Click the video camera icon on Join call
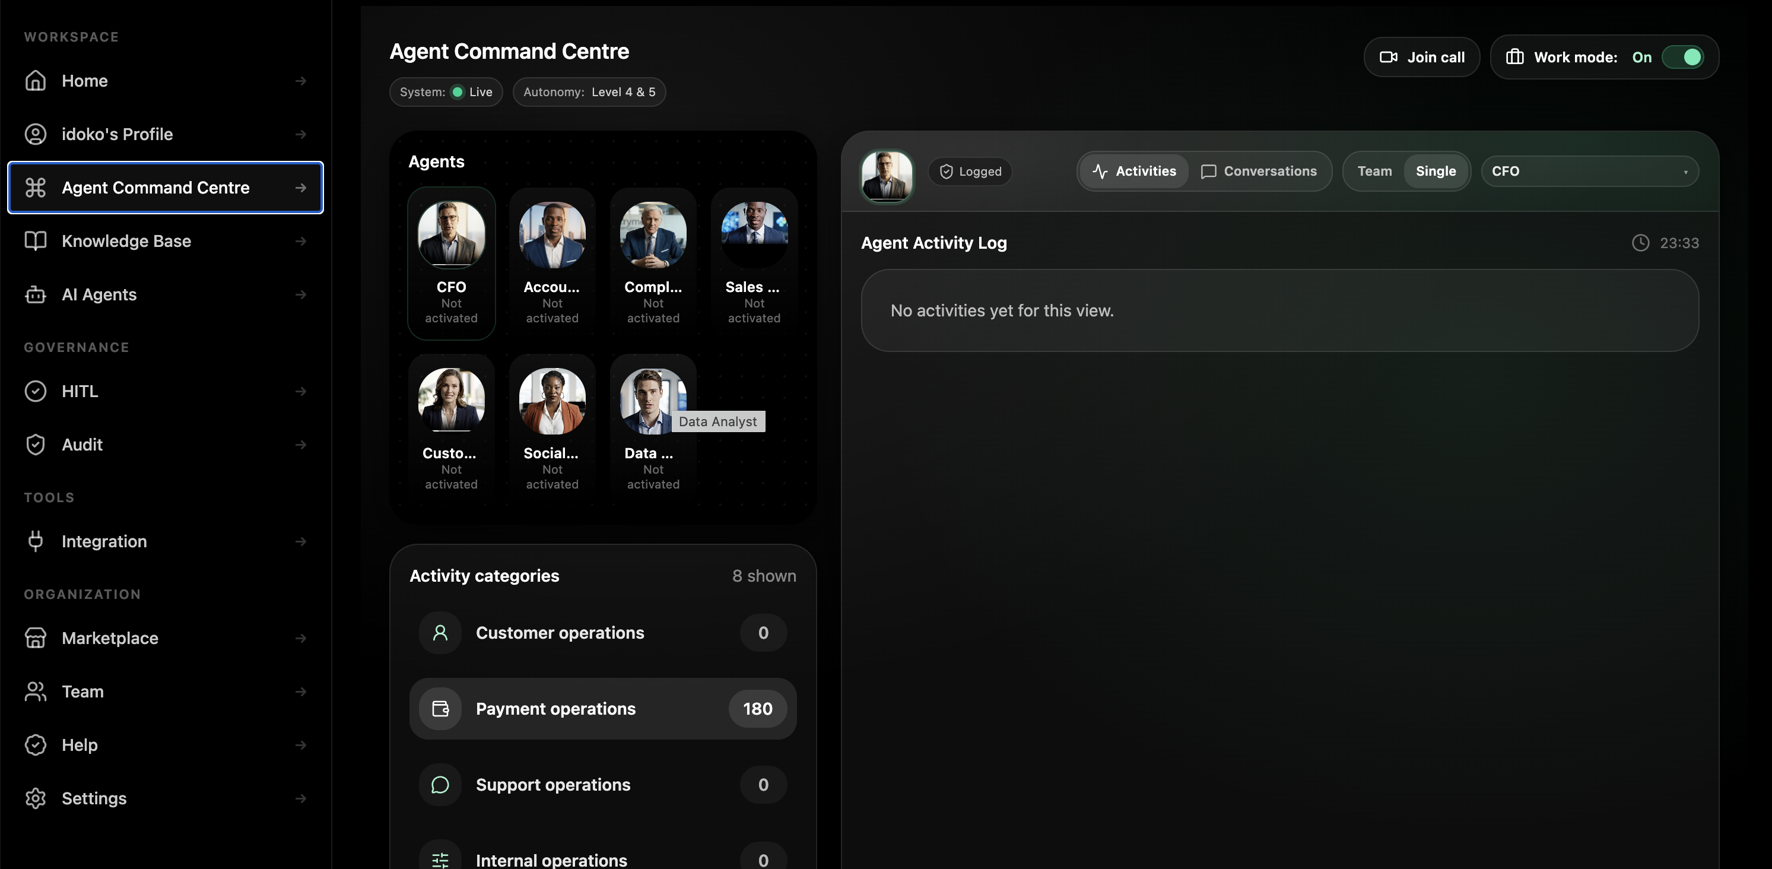Image resolution: width=1772 pixels, height=869 pixels. coord(1388,57)
